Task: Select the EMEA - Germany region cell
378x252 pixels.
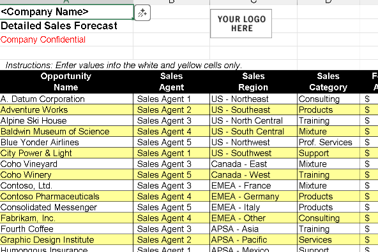Action: (253, 196)
